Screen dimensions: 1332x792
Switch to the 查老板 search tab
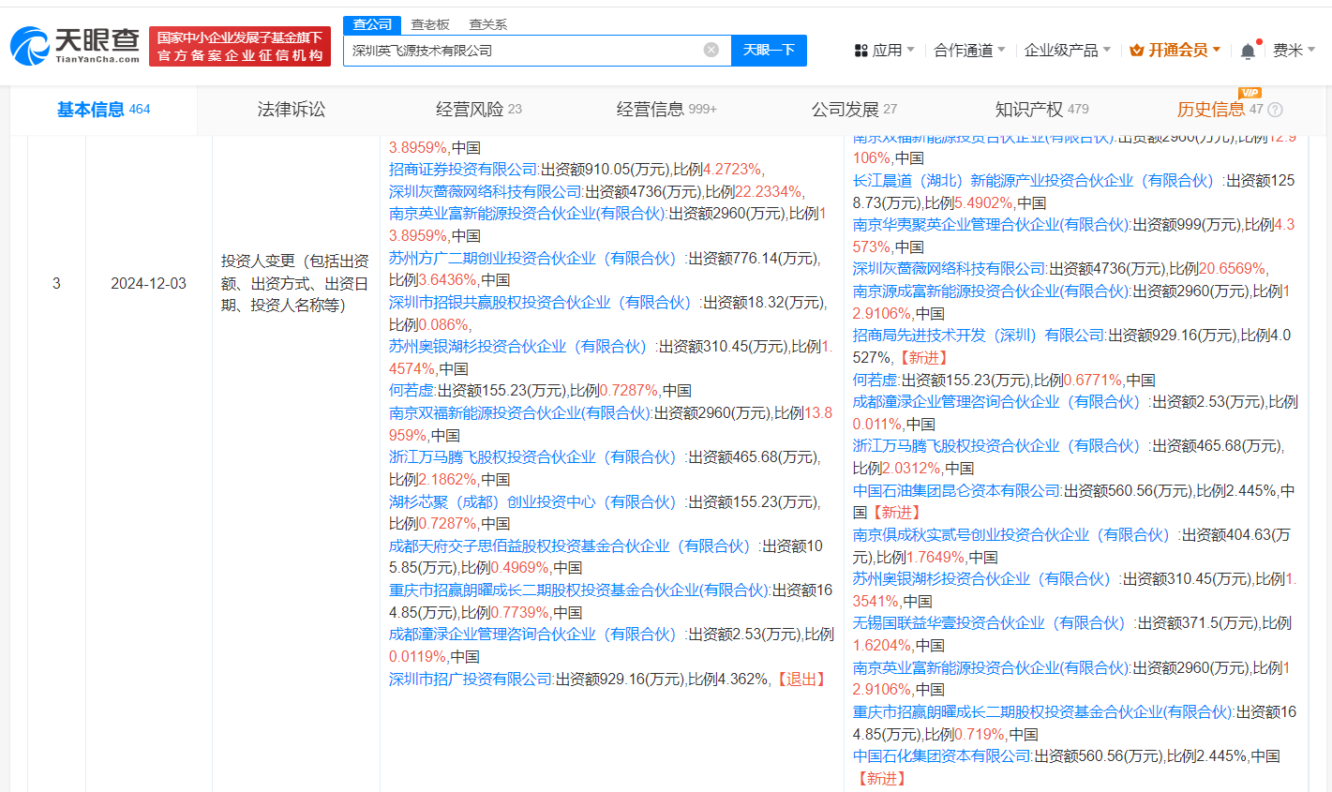pyautogui.click(x=430, y=24)
